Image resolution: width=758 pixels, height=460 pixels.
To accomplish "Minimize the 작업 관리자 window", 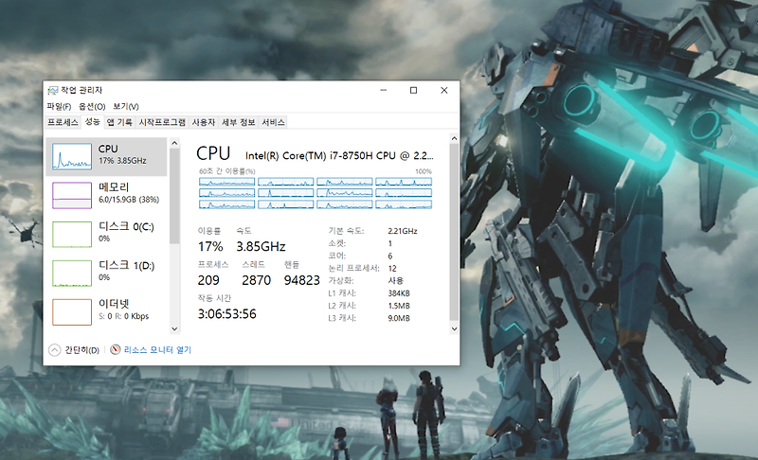I will 384,90.
